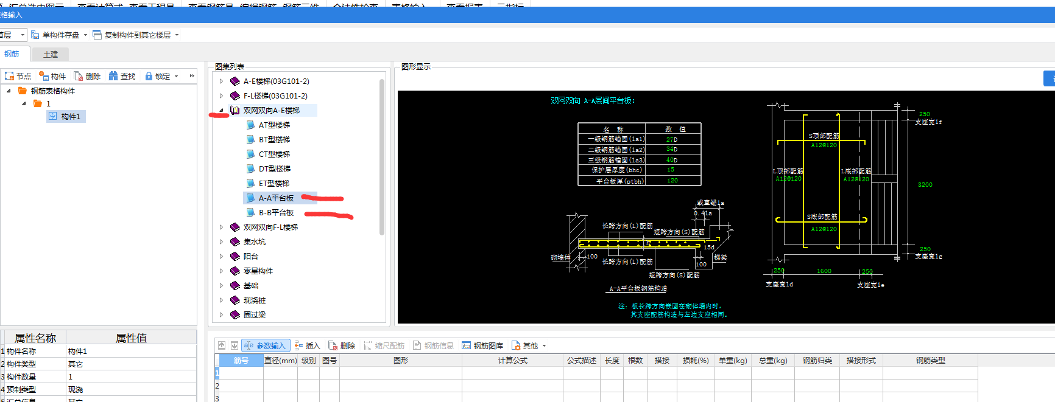The image size is (1055, 402).
Task: Click the 钢筋信息 icon
Action: coord(417,345)
